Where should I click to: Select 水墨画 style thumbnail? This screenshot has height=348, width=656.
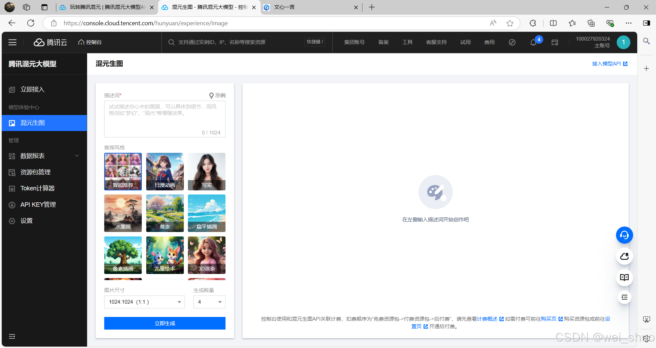point(123,213)
